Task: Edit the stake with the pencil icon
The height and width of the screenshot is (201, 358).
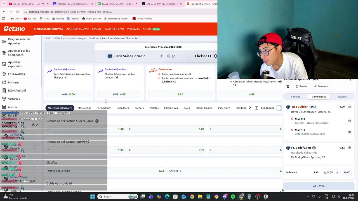Action: click(337, 173)
